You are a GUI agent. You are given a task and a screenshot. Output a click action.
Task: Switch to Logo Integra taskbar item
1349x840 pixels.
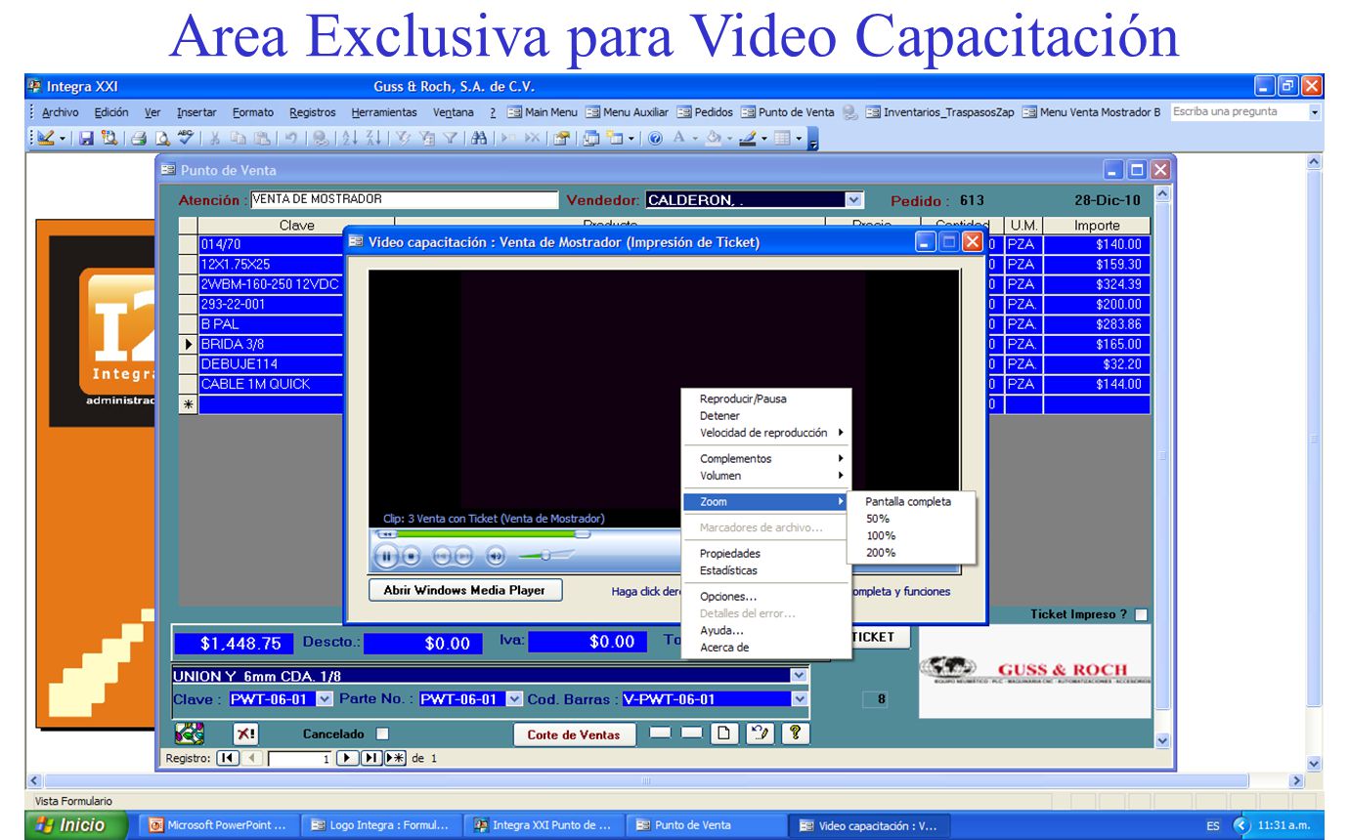pos(380,825)
